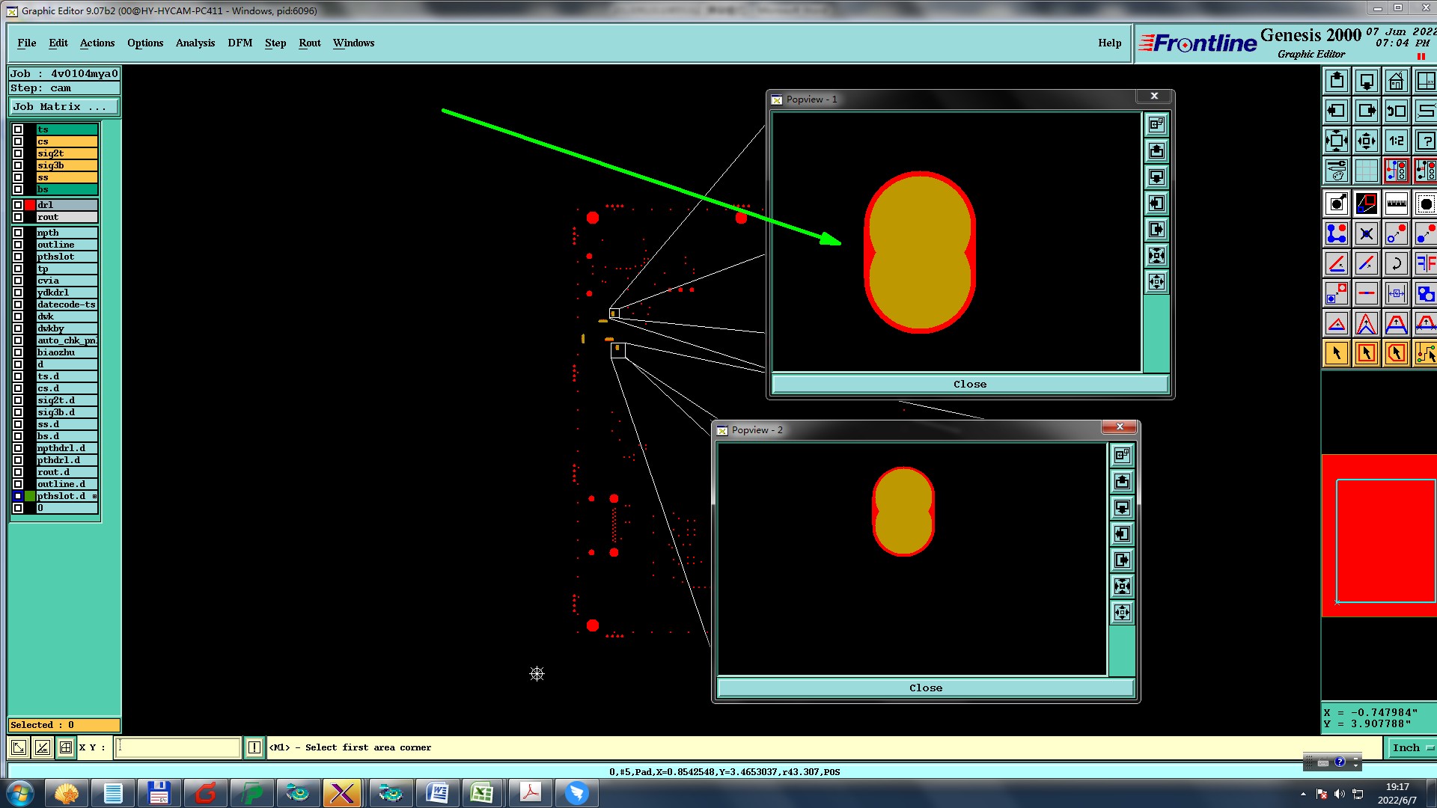This screenshot has width=1437, height=808.
Task: Open the Inch units dropdown
Action: click(1412, 747)
